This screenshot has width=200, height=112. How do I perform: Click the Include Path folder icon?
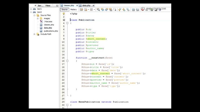[38, 34]
